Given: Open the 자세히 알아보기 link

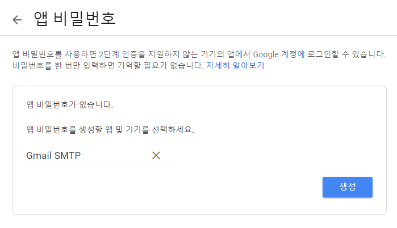Looking at the screenshot, I should coord(235,65).
